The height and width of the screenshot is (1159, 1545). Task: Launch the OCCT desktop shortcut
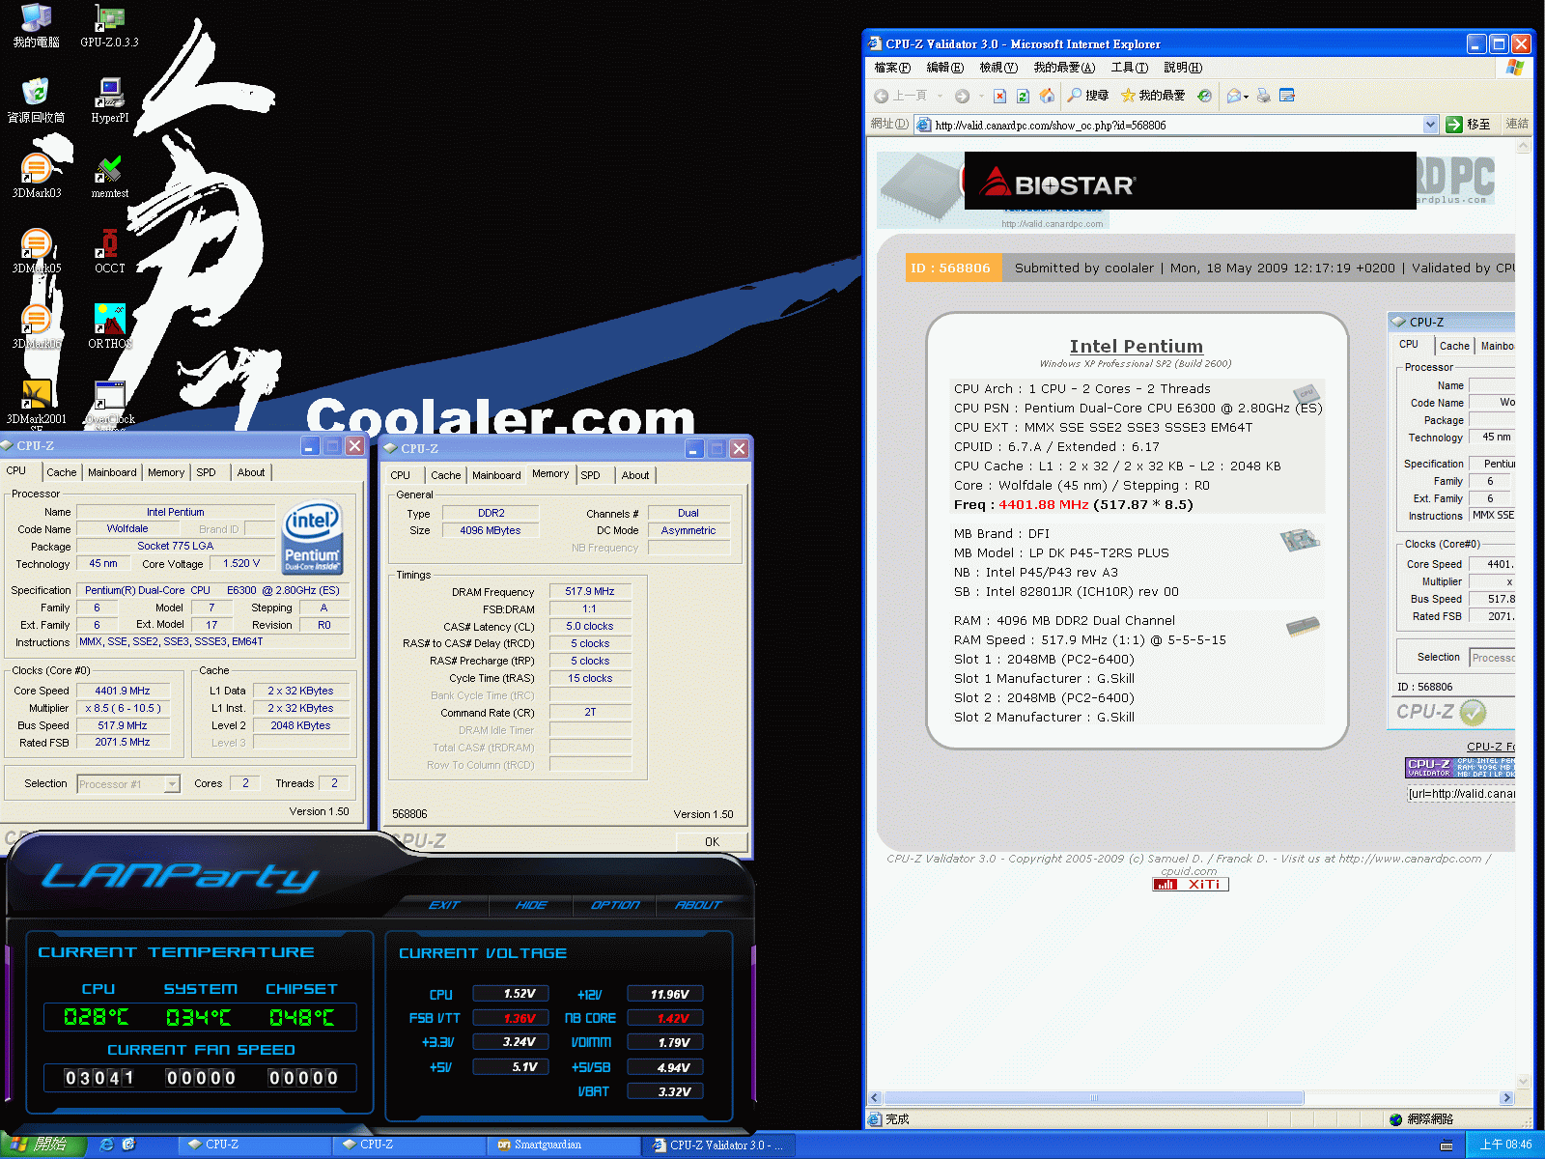click(x=109, y=251)
